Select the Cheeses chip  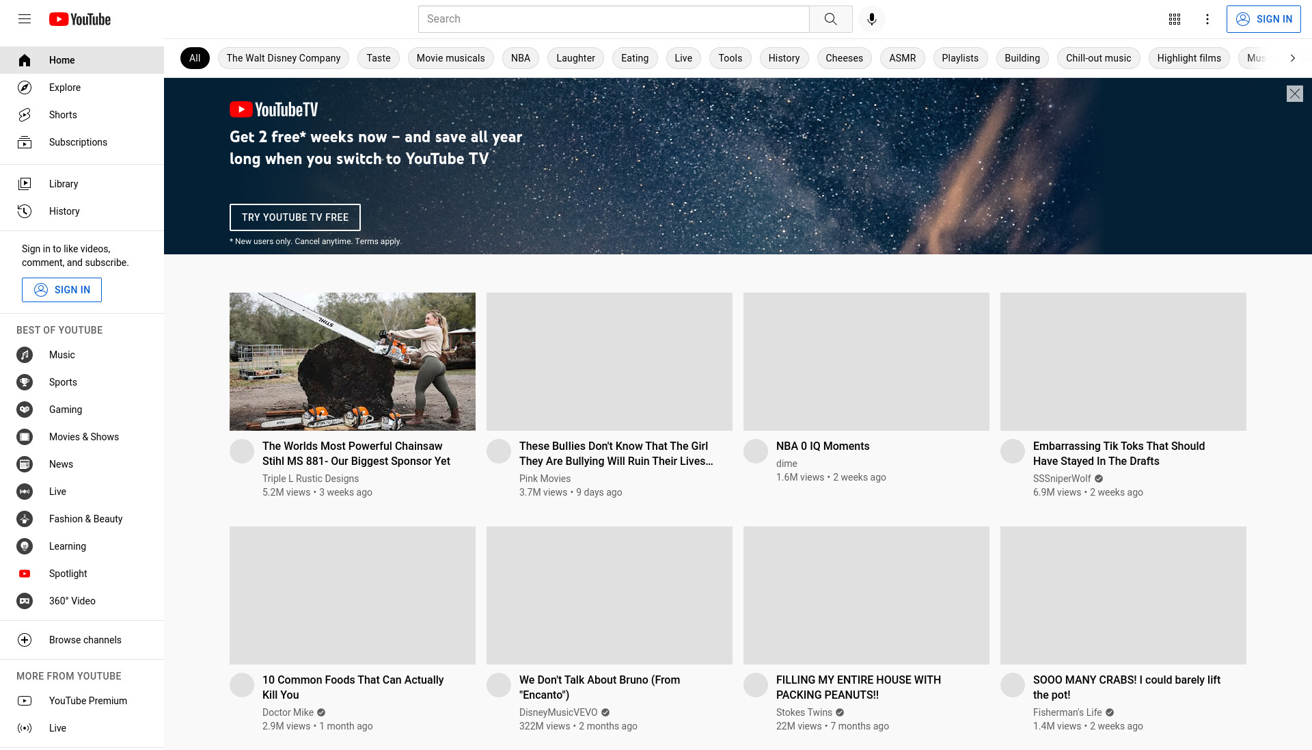[844, 58]
